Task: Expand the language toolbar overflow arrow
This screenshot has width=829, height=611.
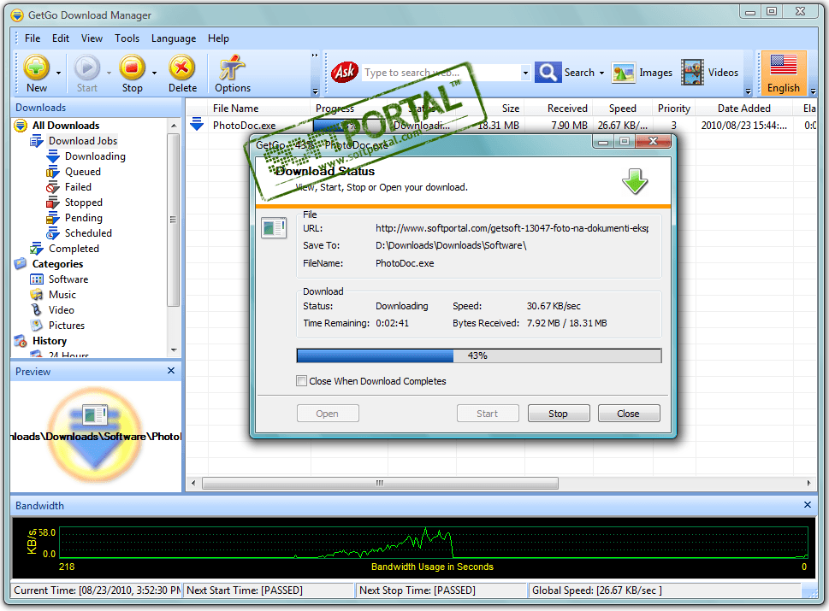Action: coord(813,91)
